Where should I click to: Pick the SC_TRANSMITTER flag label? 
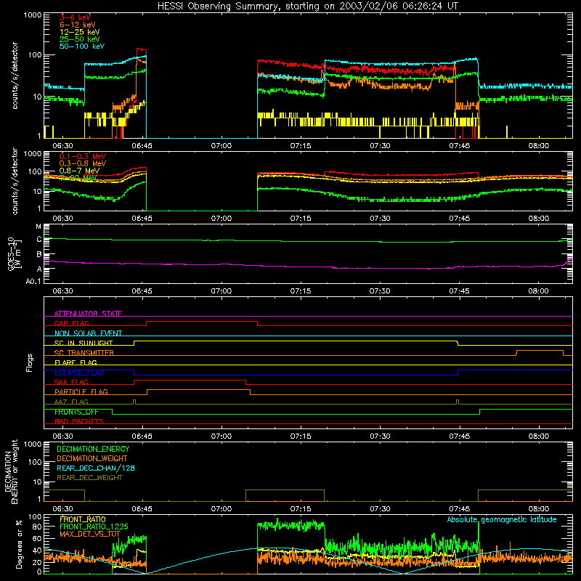tap(84, 353)
